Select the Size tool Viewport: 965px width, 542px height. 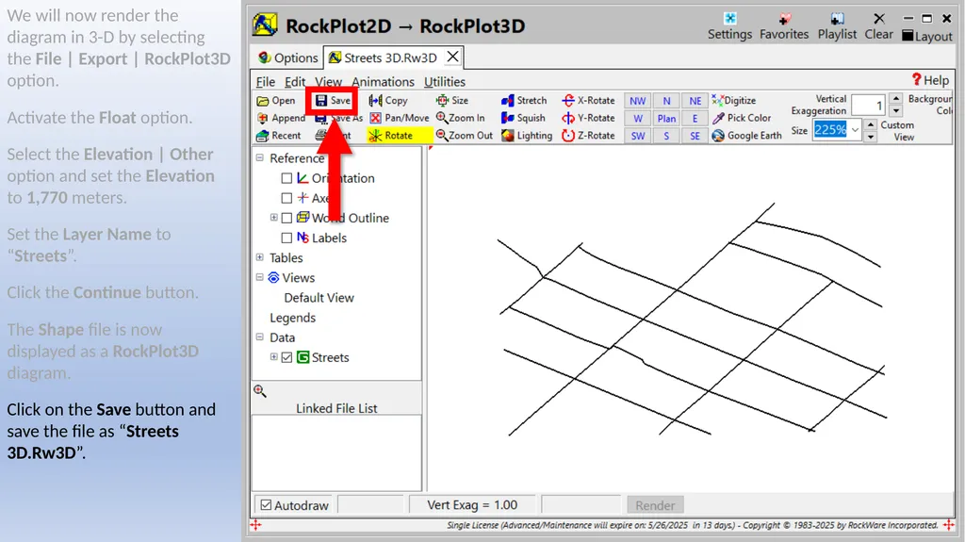(x=452, y=101)
